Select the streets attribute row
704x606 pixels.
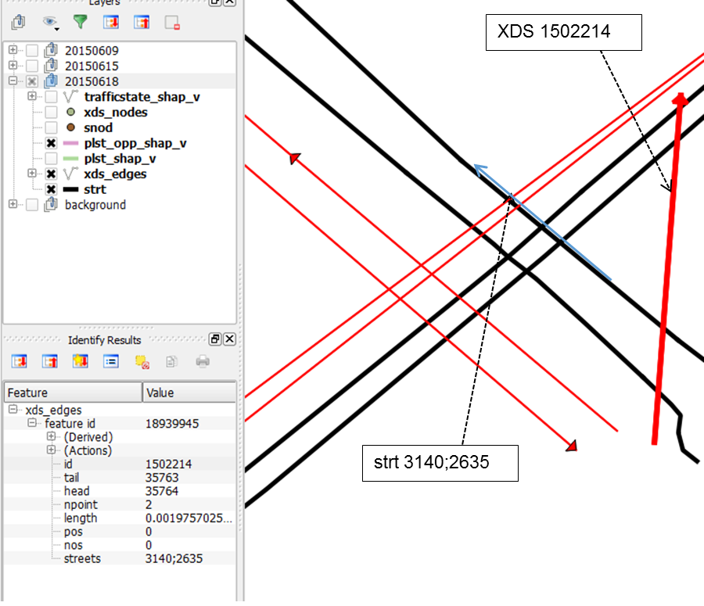point(82,558)
